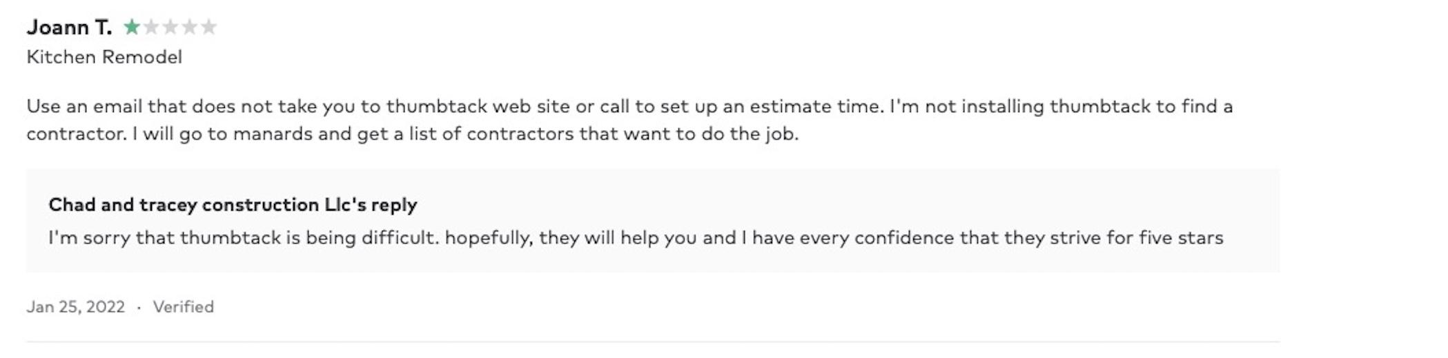Viewport: 1448px width, 358px height.
Task: Click the review's first line of text
Action: (629, 107)
